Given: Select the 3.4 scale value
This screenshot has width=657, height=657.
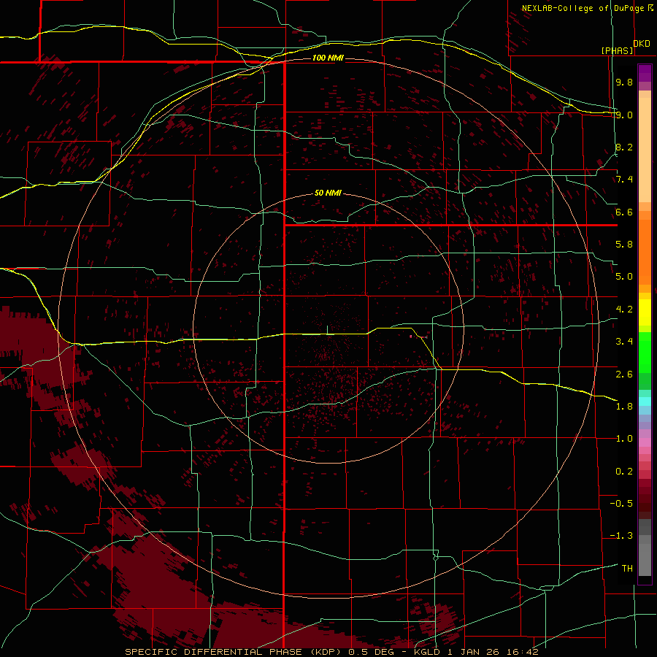Looking at the screenshot, I should 624,342.
